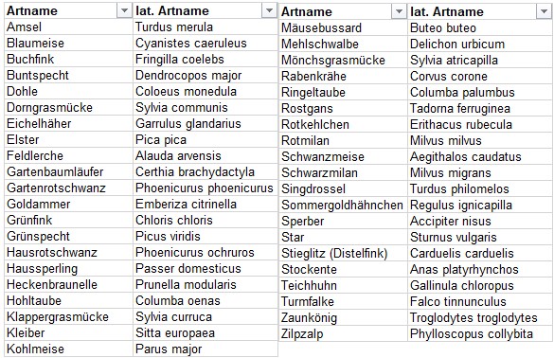Click the Mäusebussard cell
This screenshot has height=358, width=554.
343,27
